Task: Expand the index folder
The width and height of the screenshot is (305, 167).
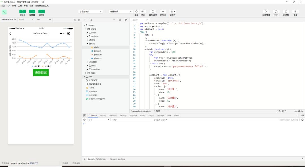Action: coord(86,73)
